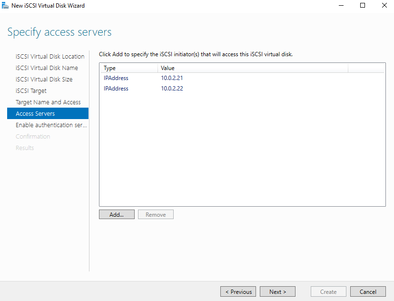Select the iSCSI Virtual Disk Location step
The height and width of the screenshot is (301, 394).
coord(50,56)
